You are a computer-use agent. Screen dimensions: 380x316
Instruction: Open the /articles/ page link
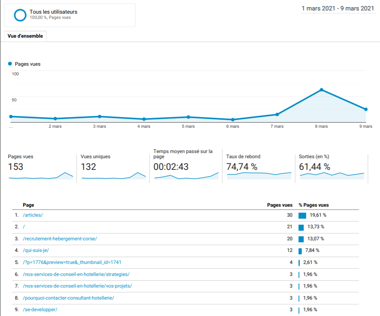click(x=33, y=215)
